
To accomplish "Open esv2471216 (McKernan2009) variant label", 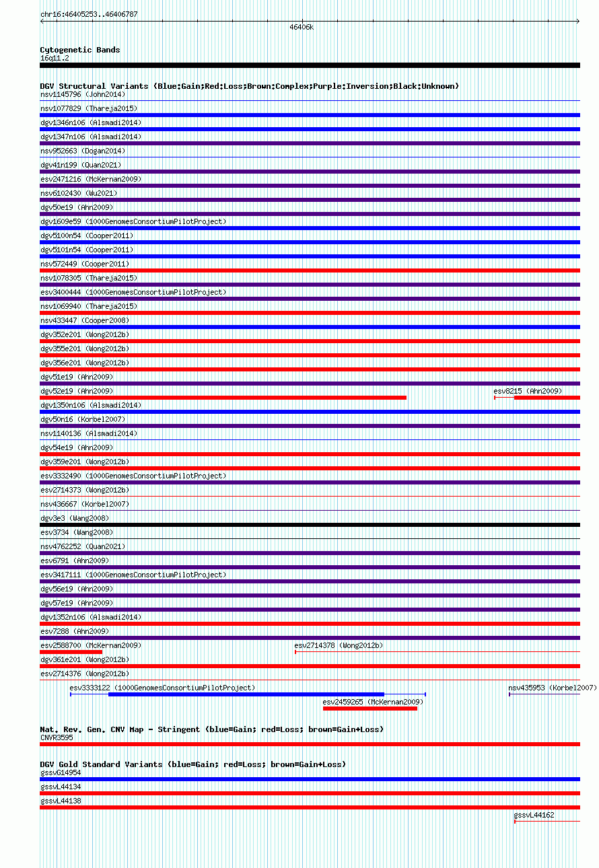I will 91,179.
